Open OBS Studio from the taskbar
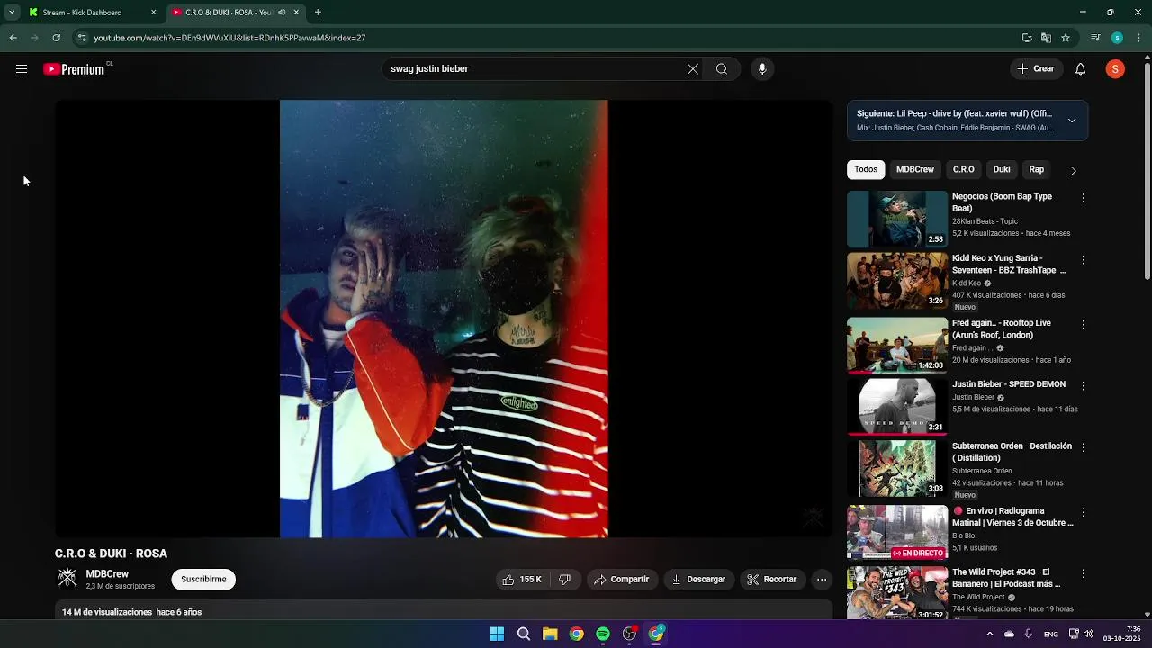The image size is (1152, 648). (630, 634)
